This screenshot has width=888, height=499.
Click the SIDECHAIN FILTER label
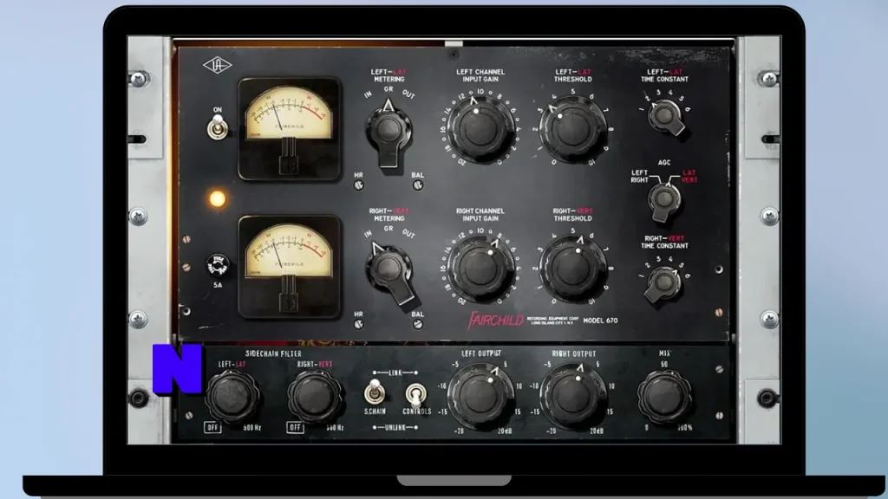[273, 353]
